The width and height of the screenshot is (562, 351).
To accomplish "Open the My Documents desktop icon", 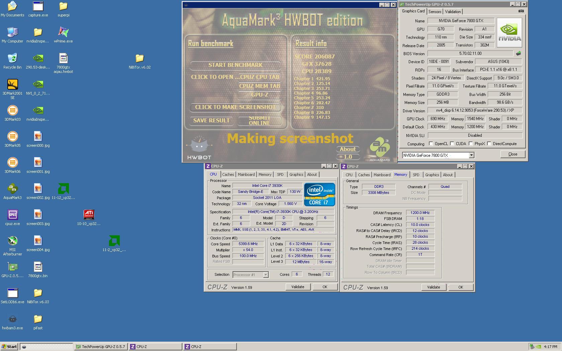I will coord(12,9).
